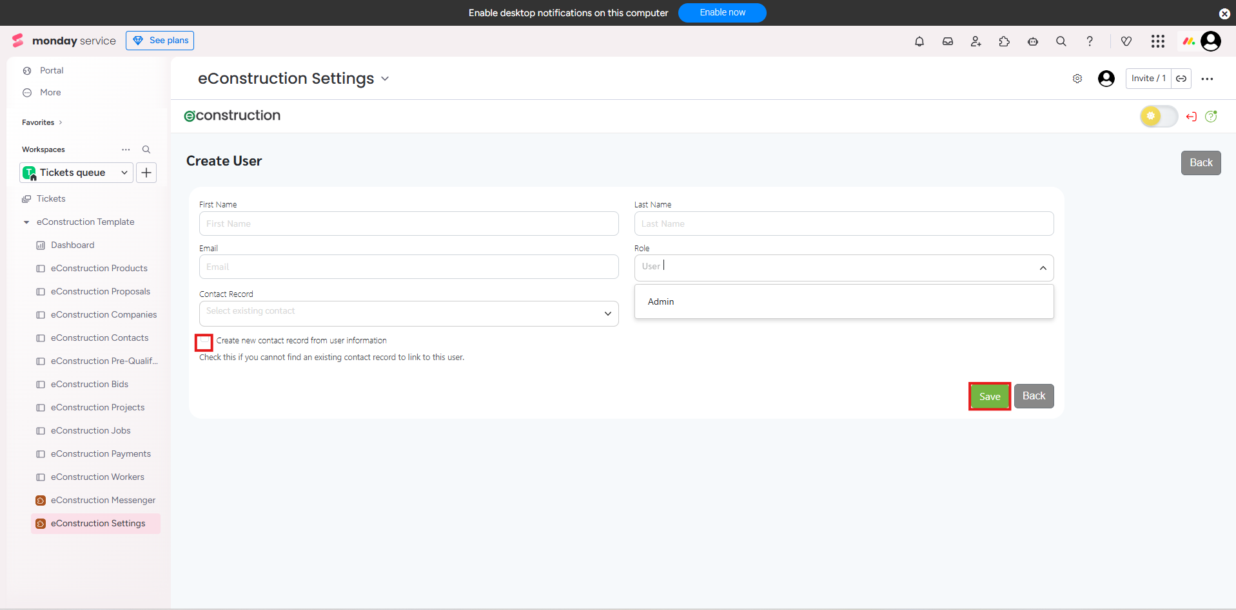
Task: Open the notifications bell icon
Action: coord(919,41)
